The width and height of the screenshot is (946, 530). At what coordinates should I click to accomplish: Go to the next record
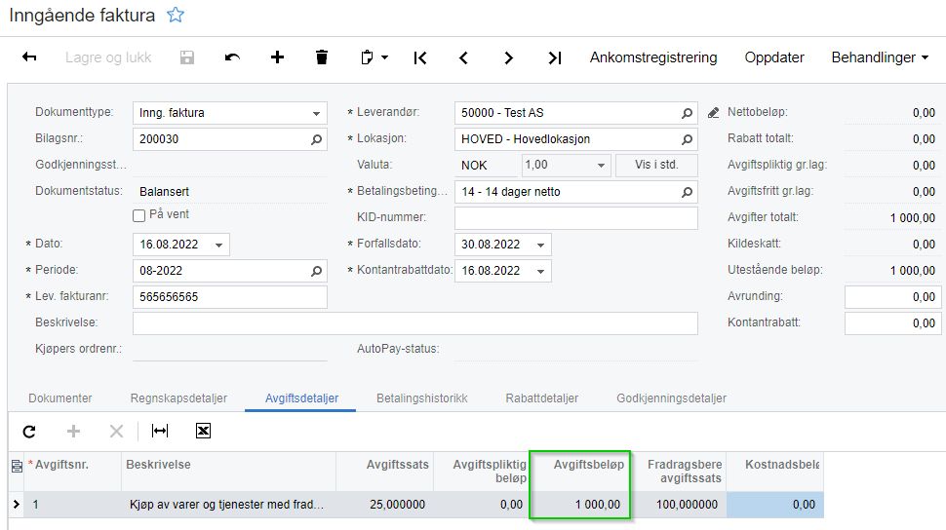tap(508, 57)
